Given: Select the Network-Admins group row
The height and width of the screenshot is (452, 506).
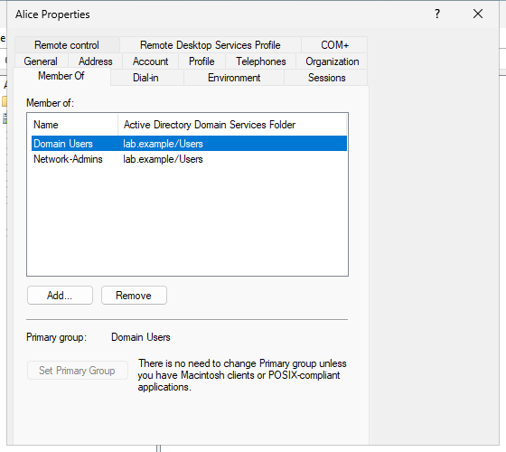Looking at the screenshot, I should point(189,159).
